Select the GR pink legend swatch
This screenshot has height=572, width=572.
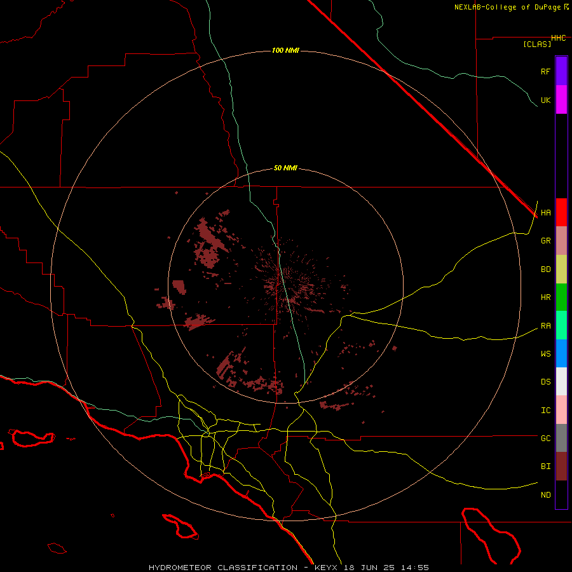(x=561, y=241)
